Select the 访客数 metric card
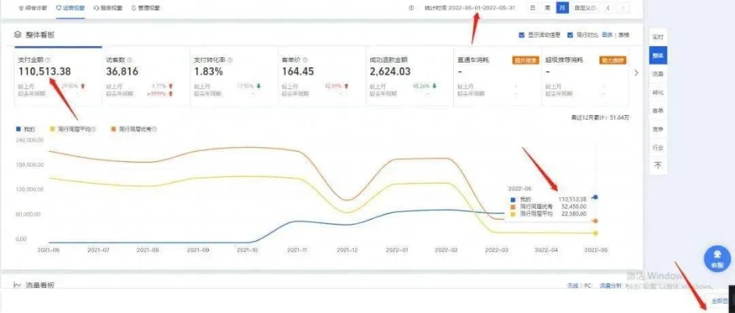The image size is (735, 313). point(146,77)
